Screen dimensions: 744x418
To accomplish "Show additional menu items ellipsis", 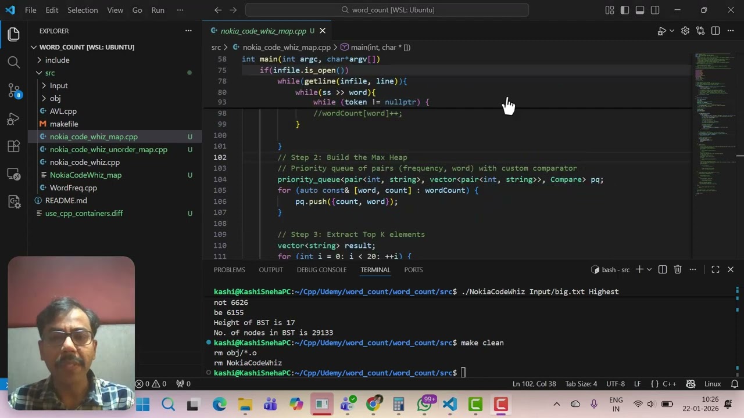I will pyautogui.click(x=180, y=10).
